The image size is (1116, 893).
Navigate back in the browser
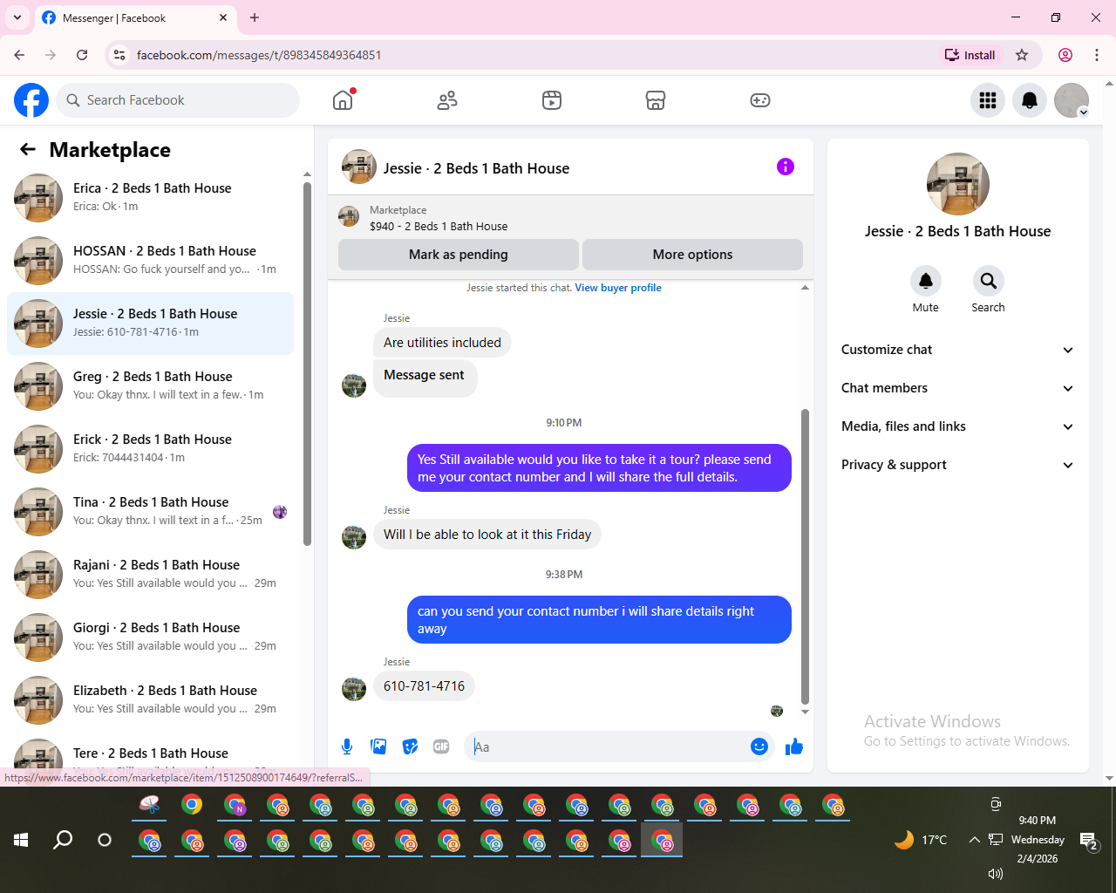pos(19,55)
